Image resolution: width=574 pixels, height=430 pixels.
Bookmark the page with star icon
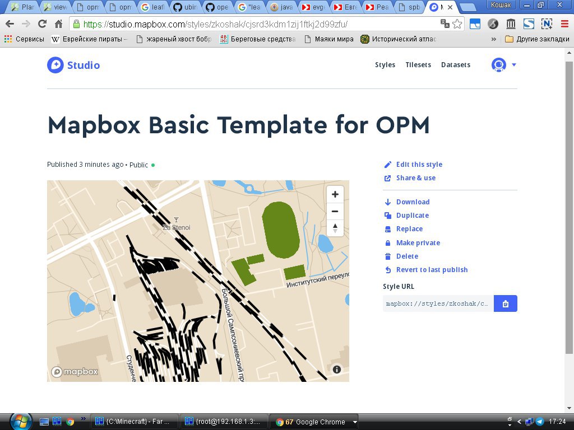(x=457, y=24)
